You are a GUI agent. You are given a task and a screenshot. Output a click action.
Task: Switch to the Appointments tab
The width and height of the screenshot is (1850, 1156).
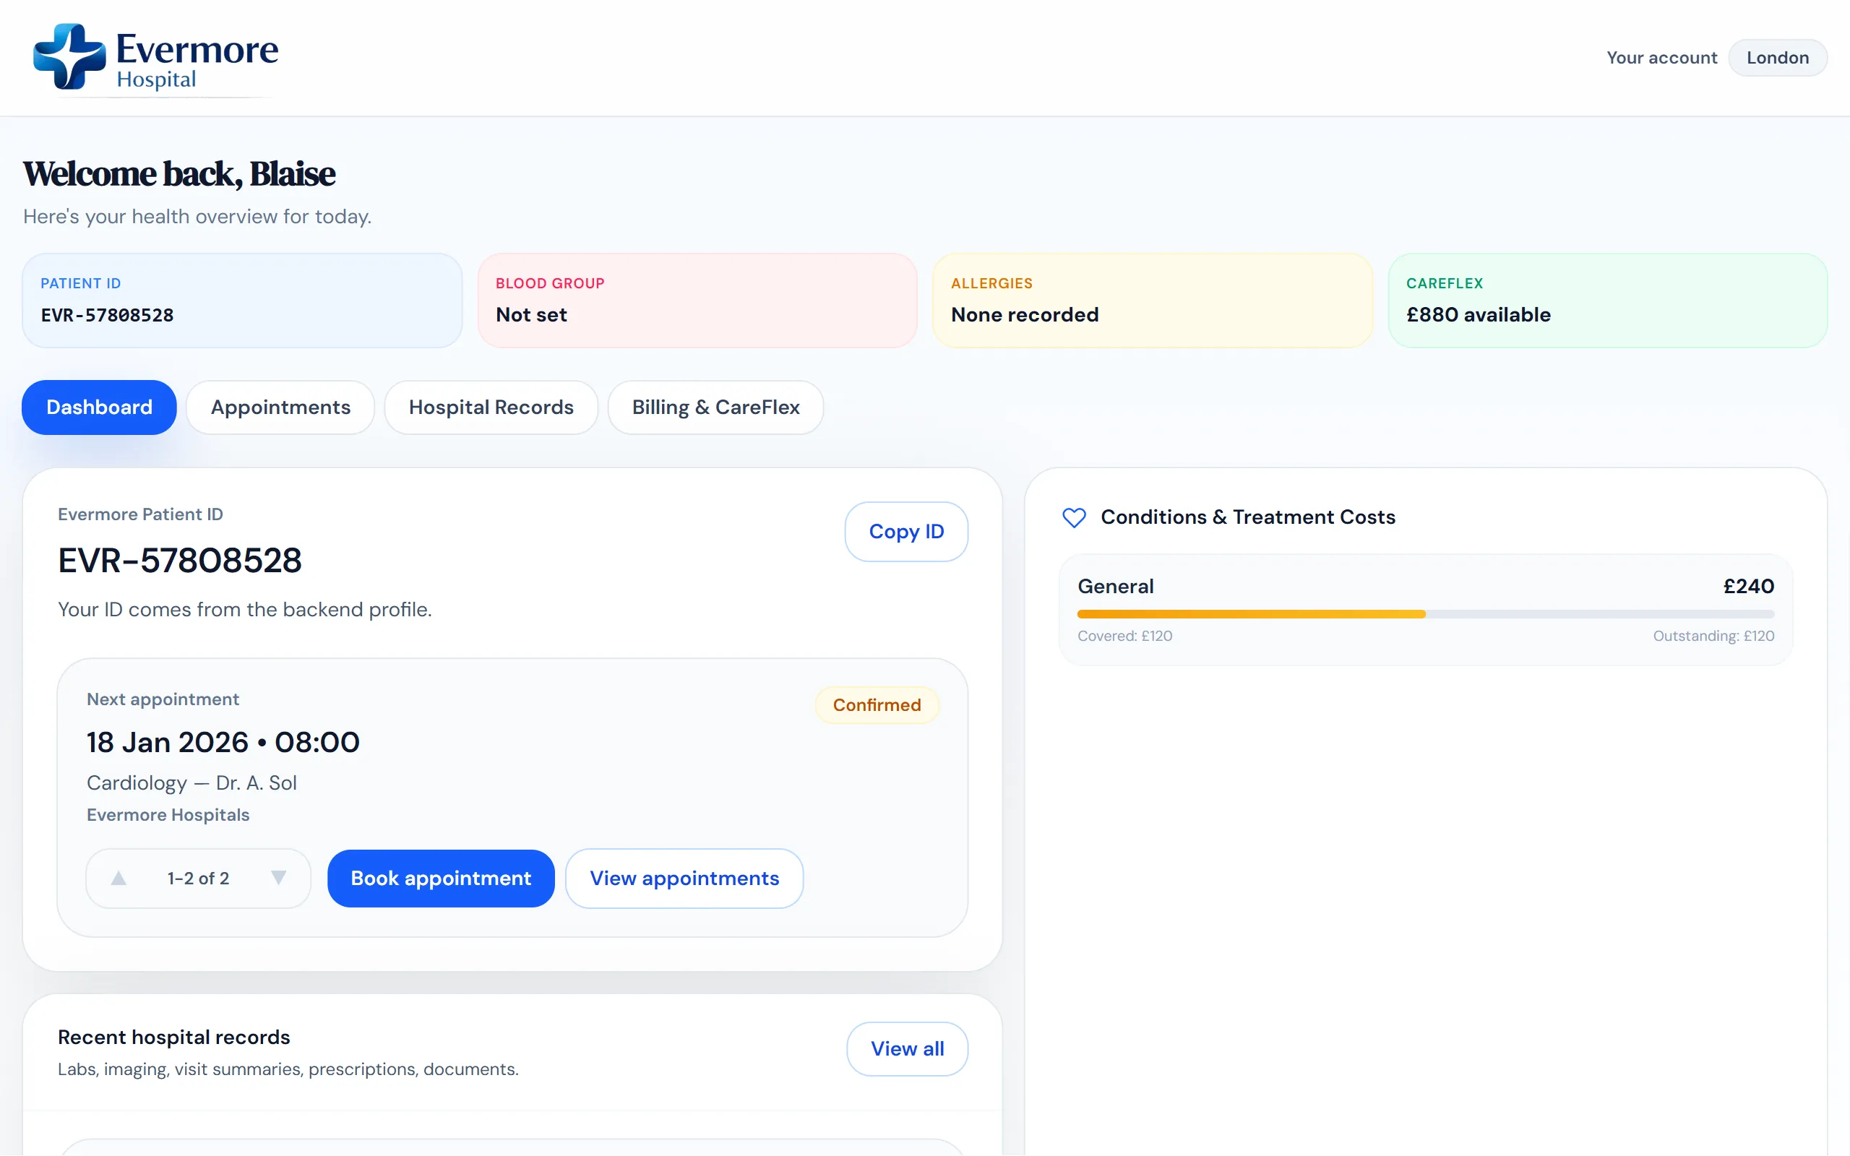click(x=280, y=407)
